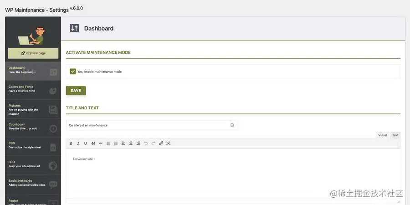Insert a bulleted list
The image size is (410, 205).
coord(108,143)
